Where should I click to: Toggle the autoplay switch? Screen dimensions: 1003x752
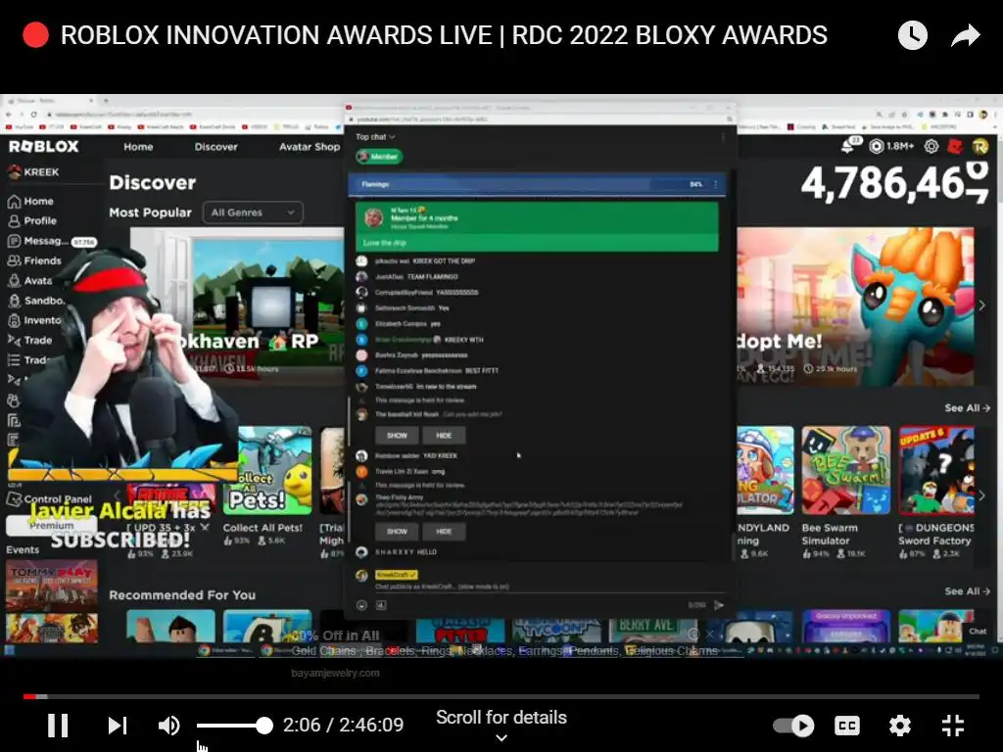(793, 726)
